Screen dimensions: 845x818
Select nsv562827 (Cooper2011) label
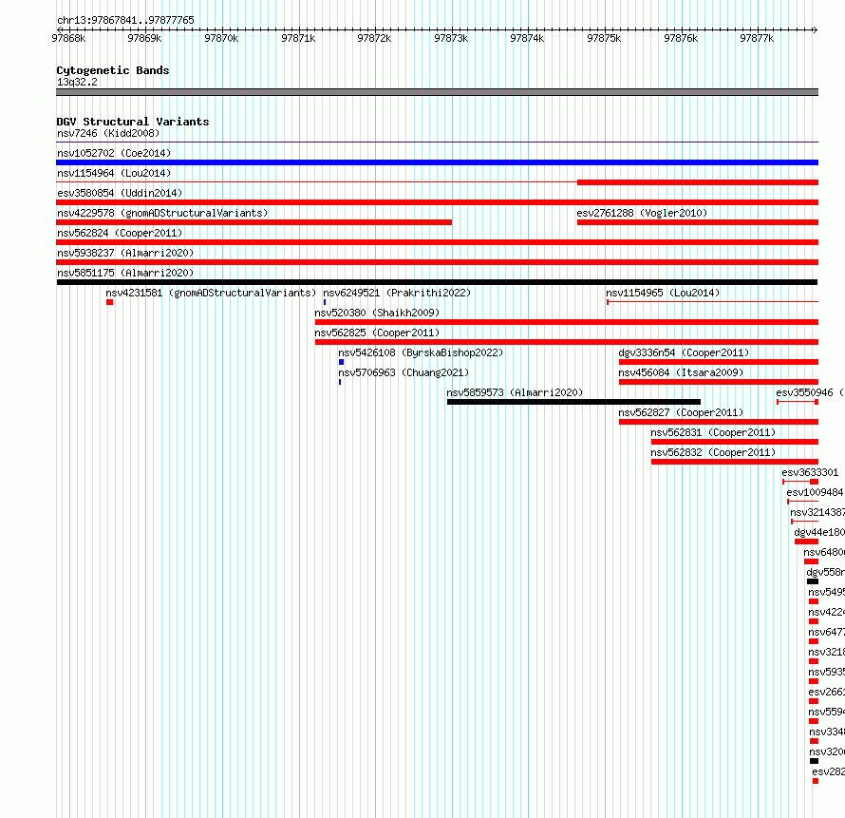[681, 412]
